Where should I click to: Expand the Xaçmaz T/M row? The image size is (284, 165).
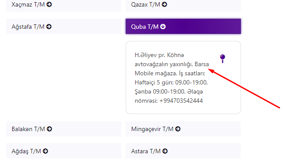click(x=63, y=5)
